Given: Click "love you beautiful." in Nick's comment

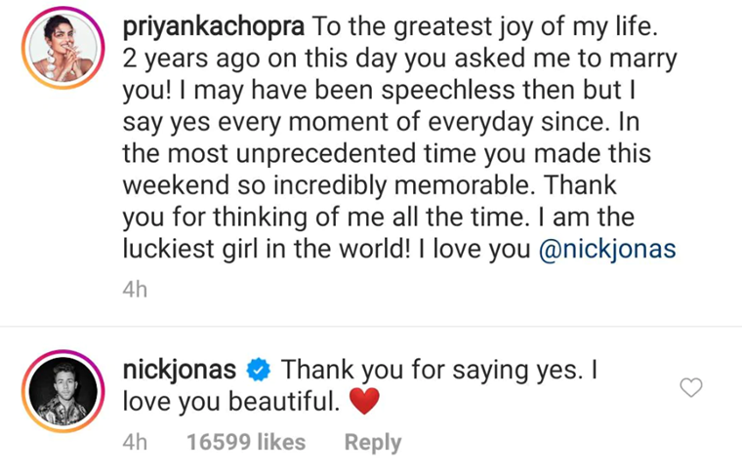Looking at the screenshot, I should pyautogui.click(x=232, y=401).
